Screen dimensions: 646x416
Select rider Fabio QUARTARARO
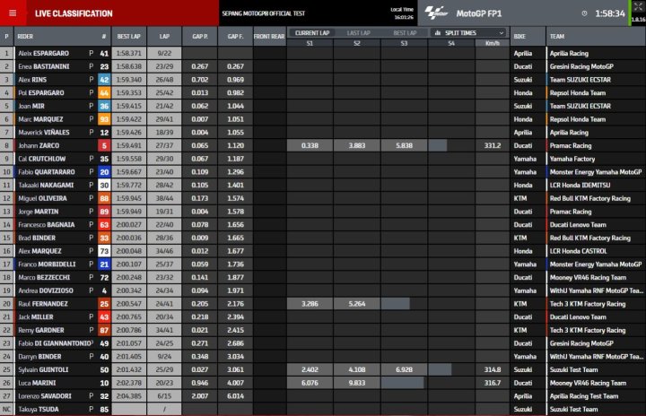[x=47, y=172]
